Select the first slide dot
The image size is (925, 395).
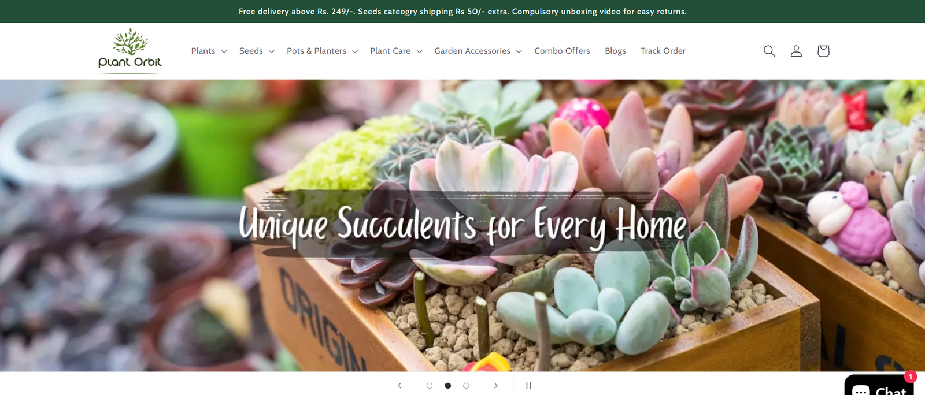429,385
